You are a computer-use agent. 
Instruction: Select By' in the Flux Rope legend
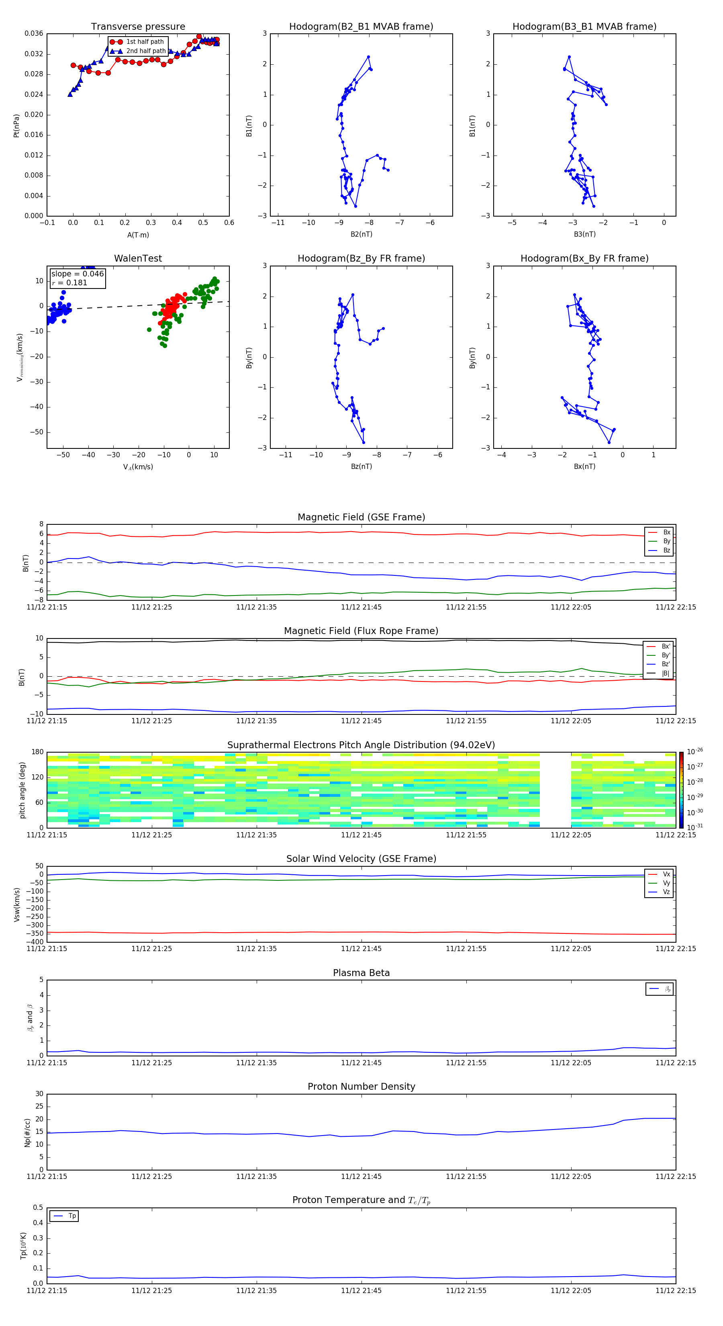click(x=659, y=655)
